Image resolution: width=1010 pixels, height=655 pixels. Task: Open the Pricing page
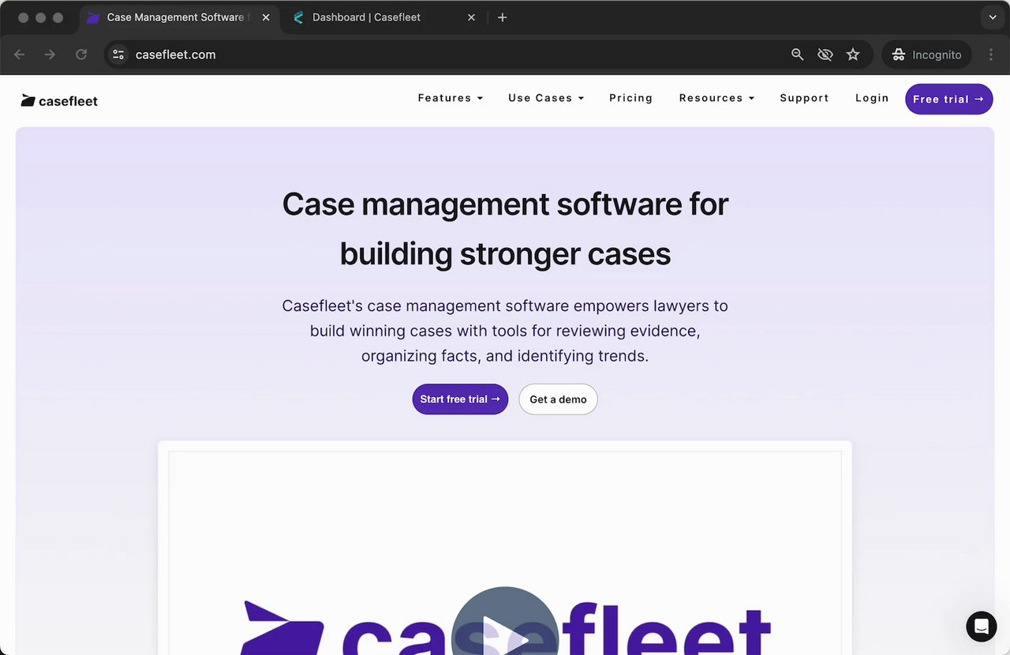630,98
